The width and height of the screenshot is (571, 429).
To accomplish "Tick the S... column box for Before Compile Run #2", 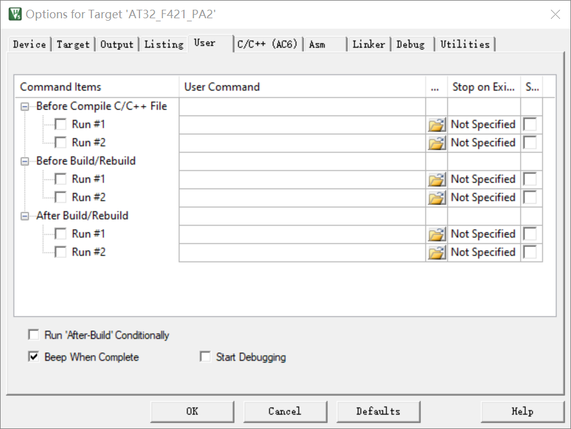I will (x=530, y=142).
